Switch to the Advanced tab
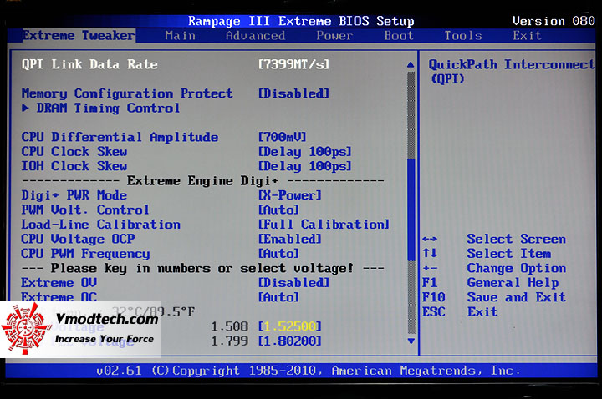Screen dimensions: 602x399 pyautogui.click(x=255, y=36)
